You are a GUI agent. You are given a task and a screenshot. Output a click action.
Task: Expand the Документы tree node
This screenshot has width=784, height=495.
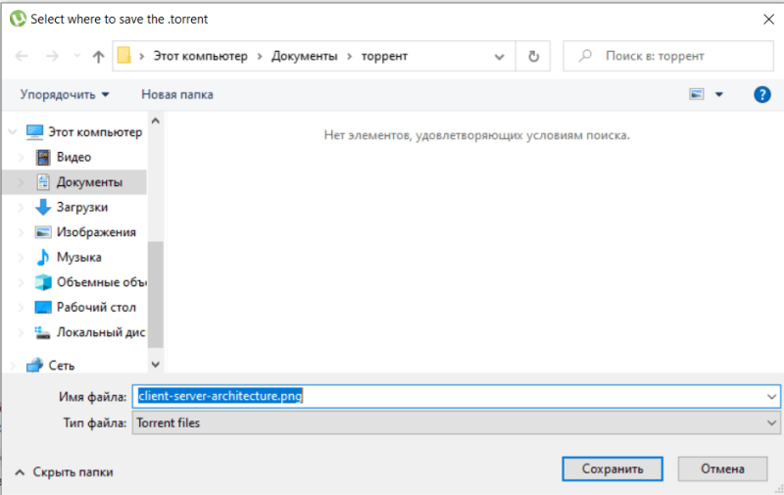22,182
